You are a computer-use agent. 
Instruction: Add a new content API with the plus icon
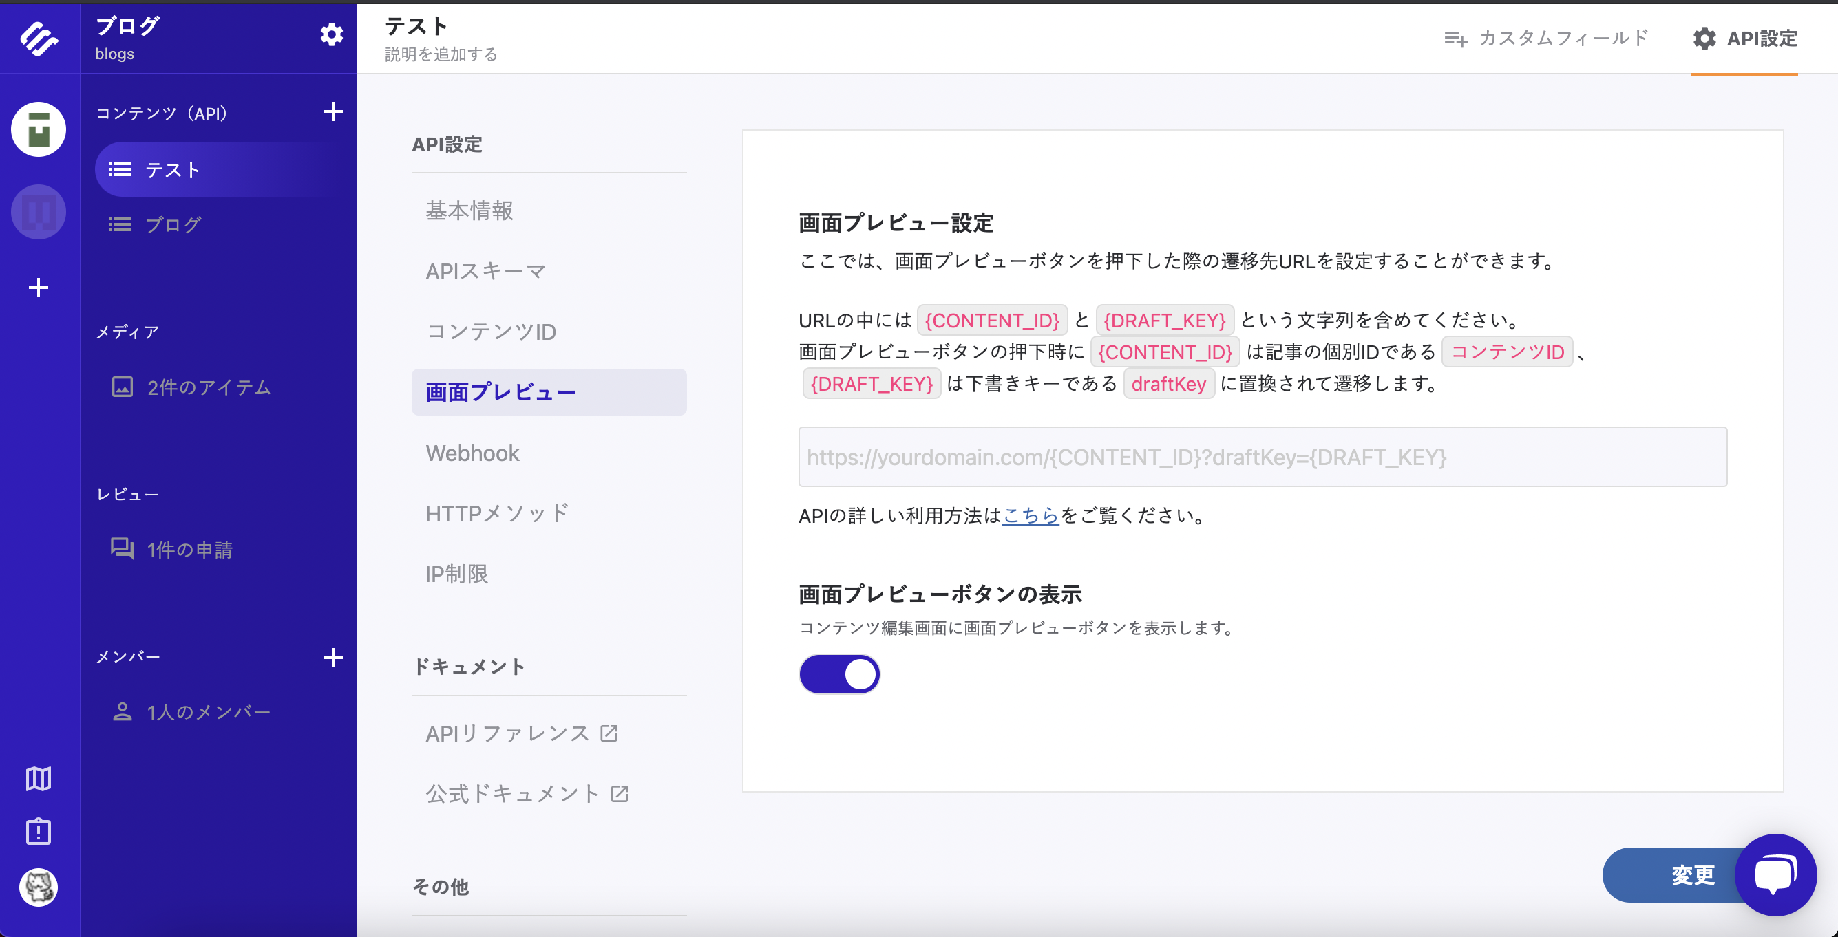coord(333,112)
